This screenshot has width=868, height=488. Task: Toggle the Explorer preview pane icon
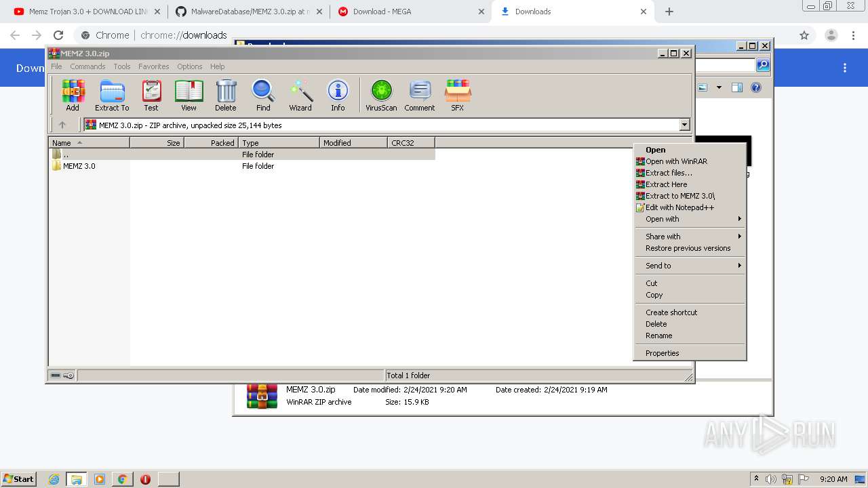coord(737,87)
